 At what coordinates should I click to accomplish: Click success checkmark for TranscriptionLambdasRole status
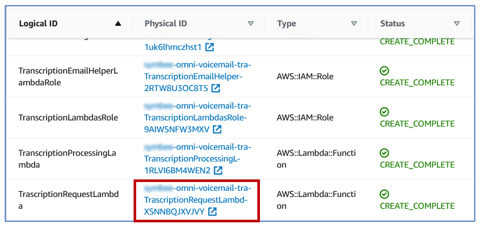(384, 112)
